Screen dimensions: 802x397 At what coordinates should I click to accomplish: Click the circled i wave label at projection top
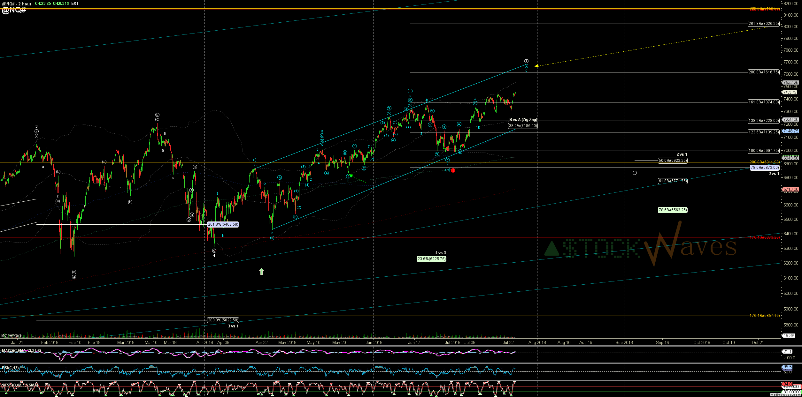pyautogui.click(x=526, y=61)
